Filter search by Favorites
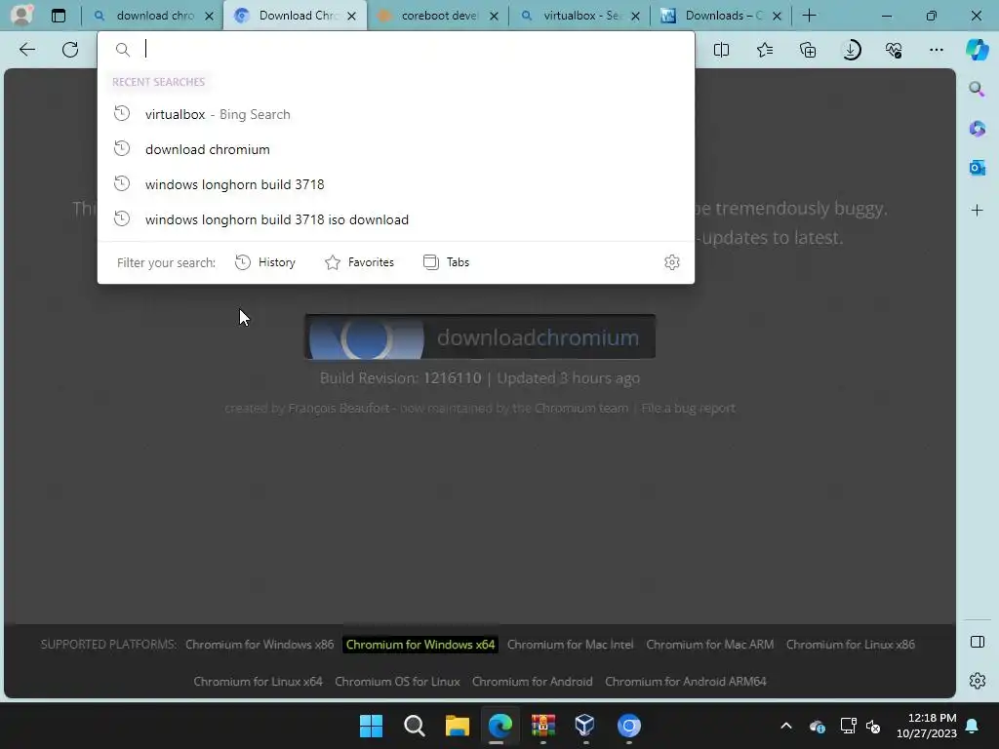 pyautogui.click(x=359, y=262)
